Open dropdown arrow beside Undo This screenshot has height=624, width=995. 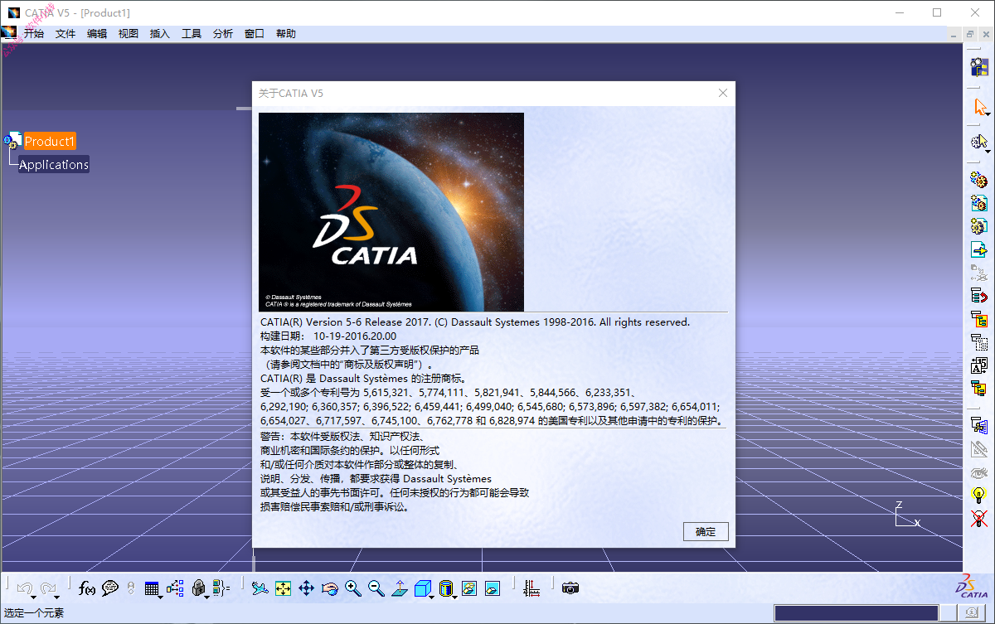point(34,597)
